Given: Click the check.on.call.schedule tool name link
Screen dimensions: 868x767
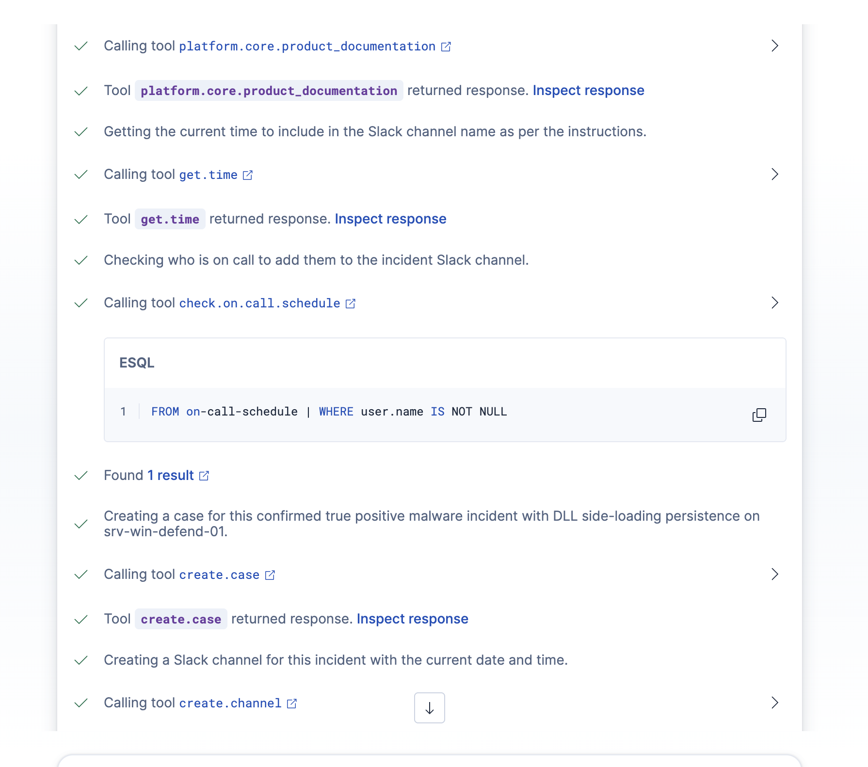Looking at the screenshot, I should pyautogui.click(x=259, y=304).
